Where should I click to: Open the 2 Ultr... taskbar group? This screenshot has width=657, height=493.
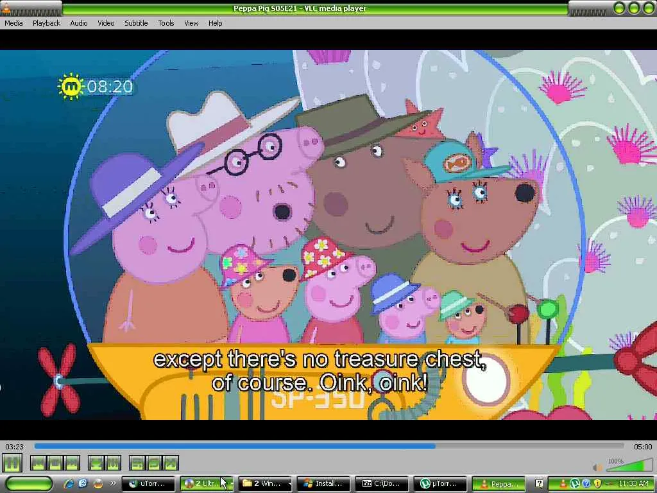(x=207, y=483)
